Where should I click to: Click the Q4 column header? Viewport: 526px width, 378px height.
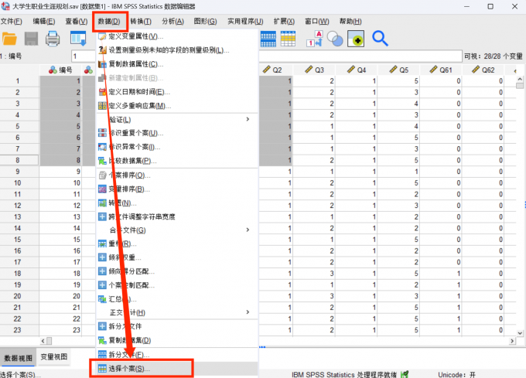[x=357, y=70]
